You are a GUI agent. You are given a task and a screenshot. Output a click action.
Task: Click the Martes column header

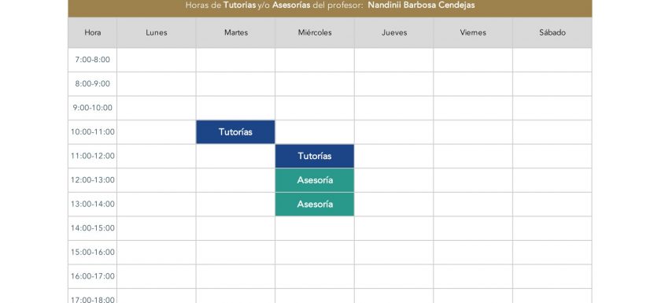(235, 32)
